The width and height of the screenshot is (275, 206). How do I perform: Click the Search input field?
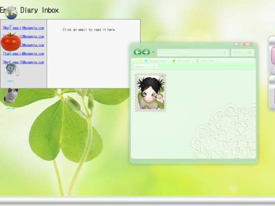(243, 52)
